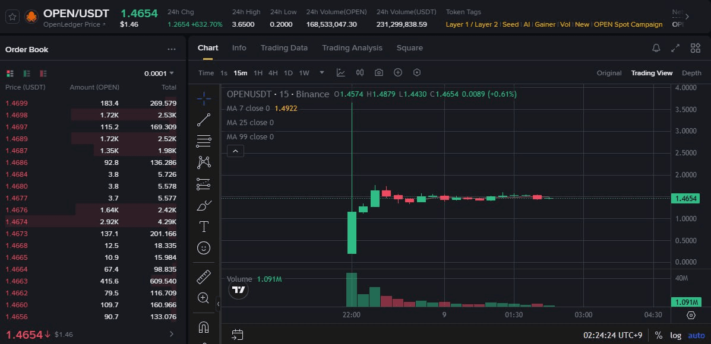Open the Square tab

coord(409,48)
